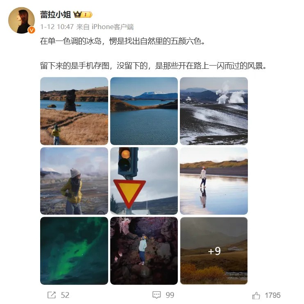Open the traffic light yield sign photo
The width and height of the screenshot is (304, 304).
[x=144, y=181]
